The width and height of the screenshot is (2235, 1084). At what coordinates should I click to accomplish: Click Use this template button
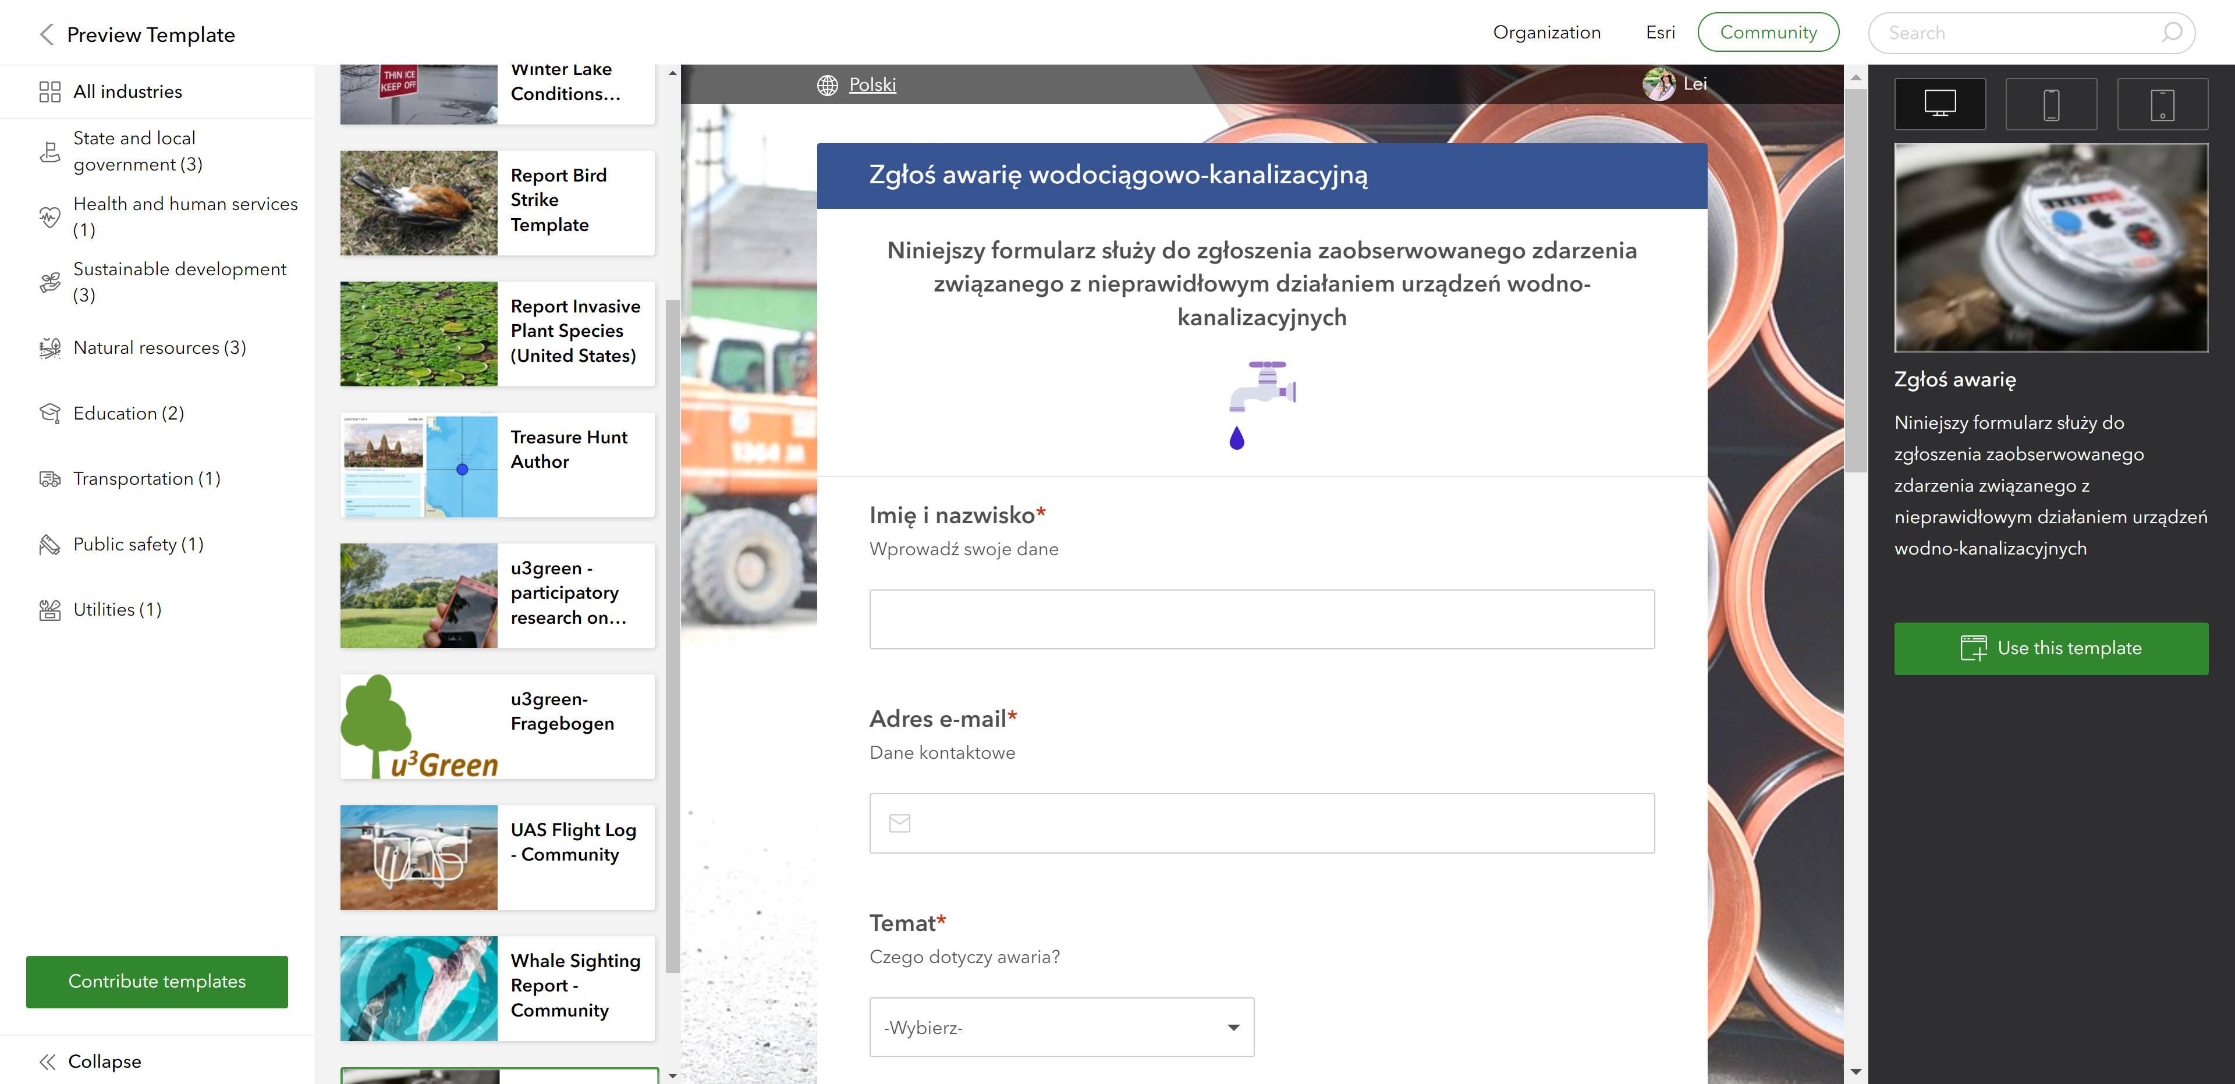[x=2051, y=649]
